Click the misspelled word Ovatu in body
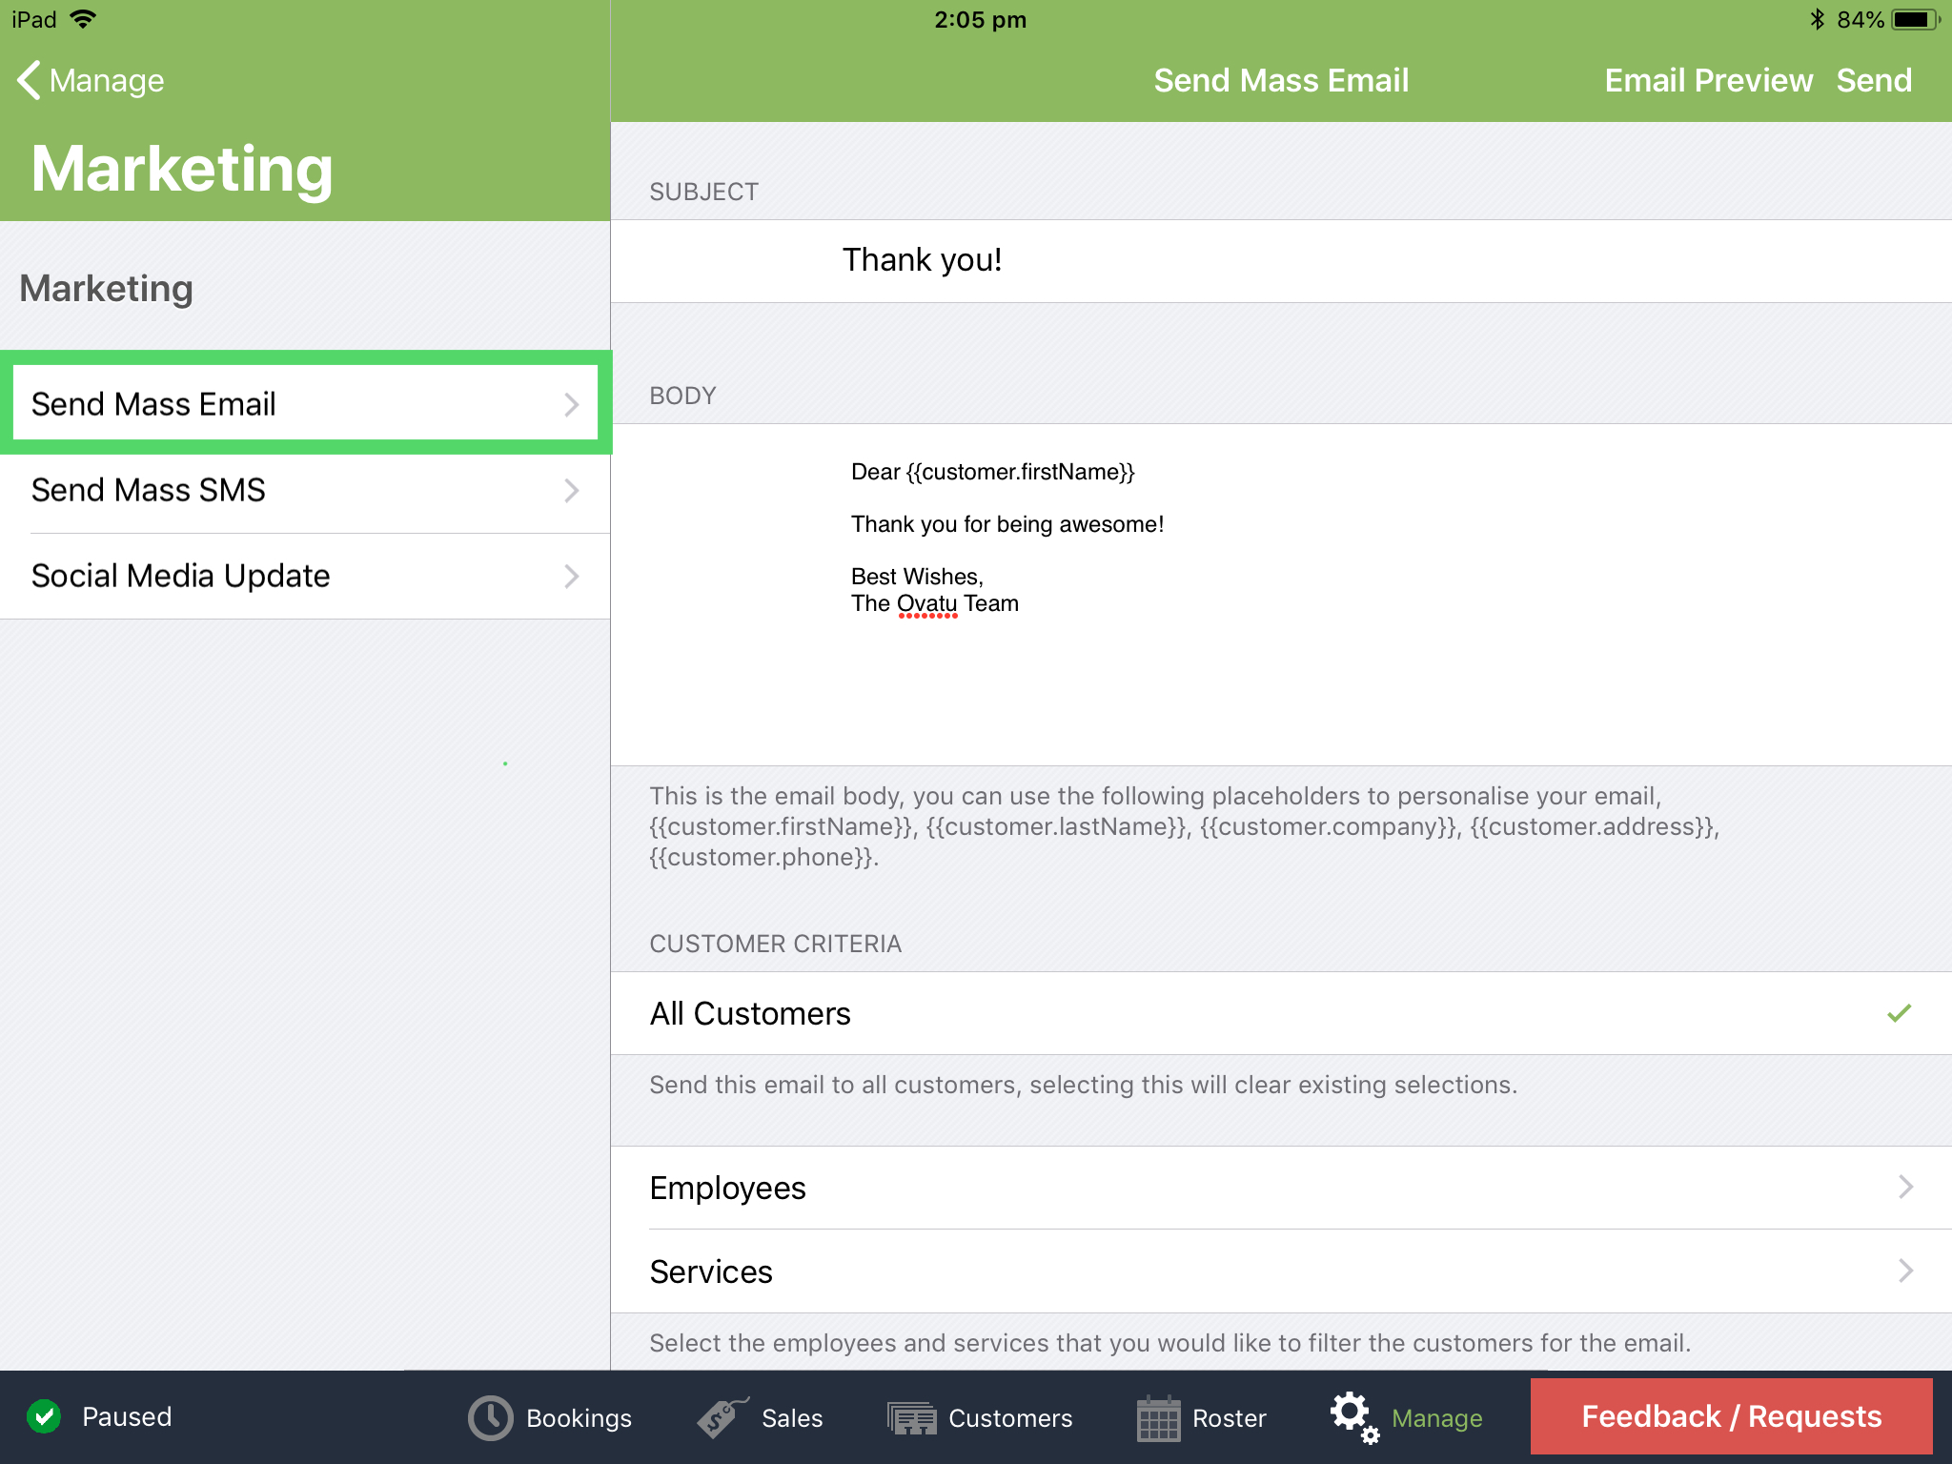The height and width of the screenshot is (1464, 1952). click(x=926, y=604)
